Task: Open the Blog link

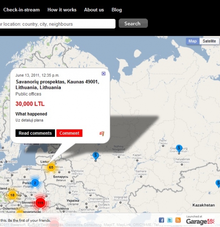Action: pos(117,10)
